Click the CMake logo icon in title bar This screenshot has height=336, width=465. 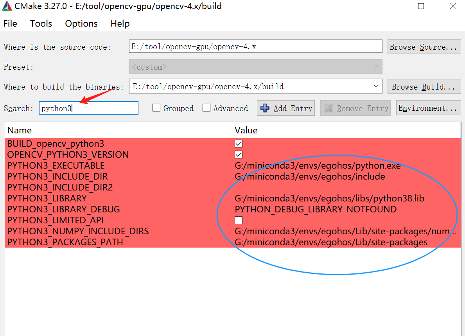pos(7,6)
